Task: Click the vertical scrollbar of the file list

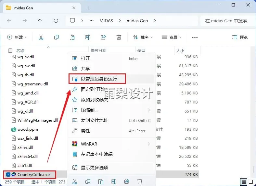Action: coord(253,170)
